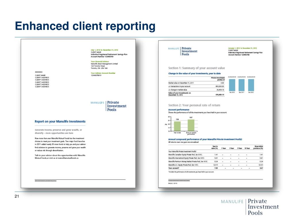Click 'Your Financial Advisor' label
This screenshot has height=221, width=294.
[100, 62]
